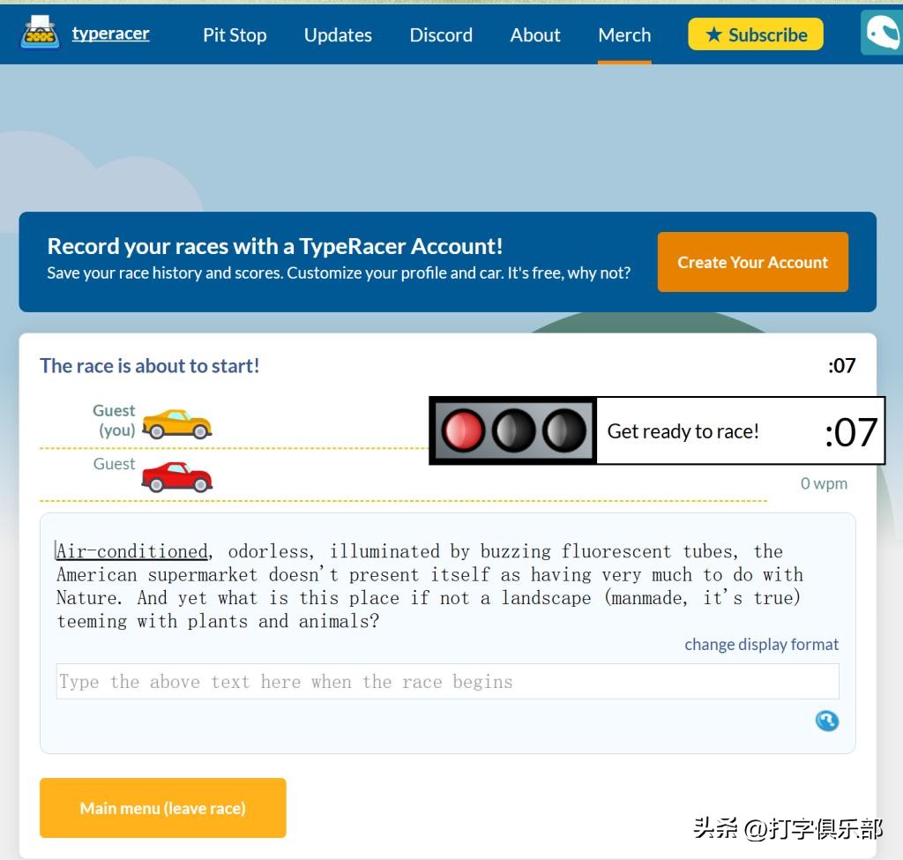This screenshot has height=860, width=903.
Task: Click the blue globe icon below input
Action: click(826, 721)
